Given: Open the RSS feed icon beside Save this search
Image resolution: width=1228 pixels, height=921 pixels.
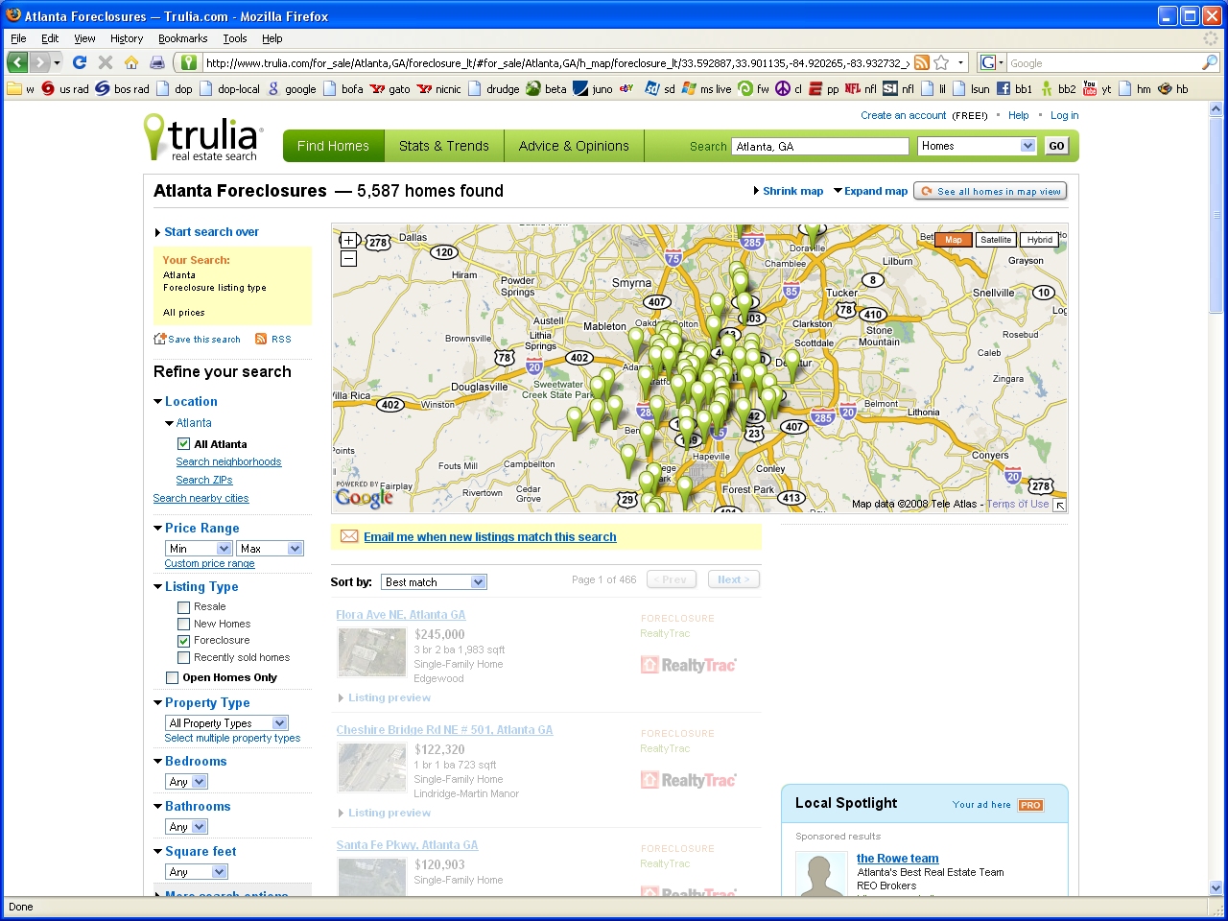Looking at the screenshot, I should coord(261,339).
